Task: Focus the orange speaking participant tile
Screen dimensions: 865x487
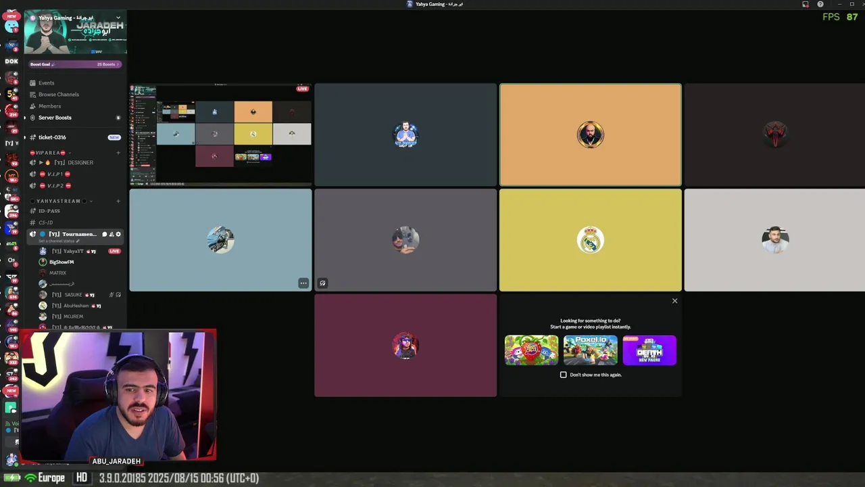Action: point(591,135)
